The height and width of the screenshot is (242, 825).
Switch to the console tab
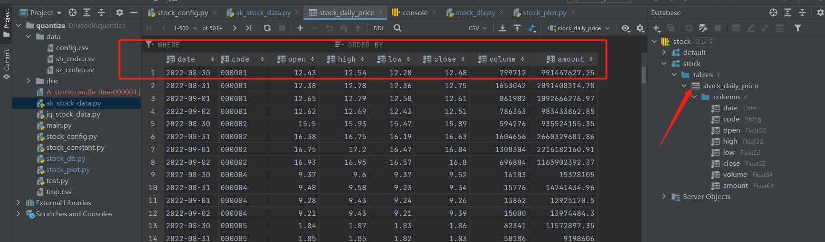(x=414, y=12)
